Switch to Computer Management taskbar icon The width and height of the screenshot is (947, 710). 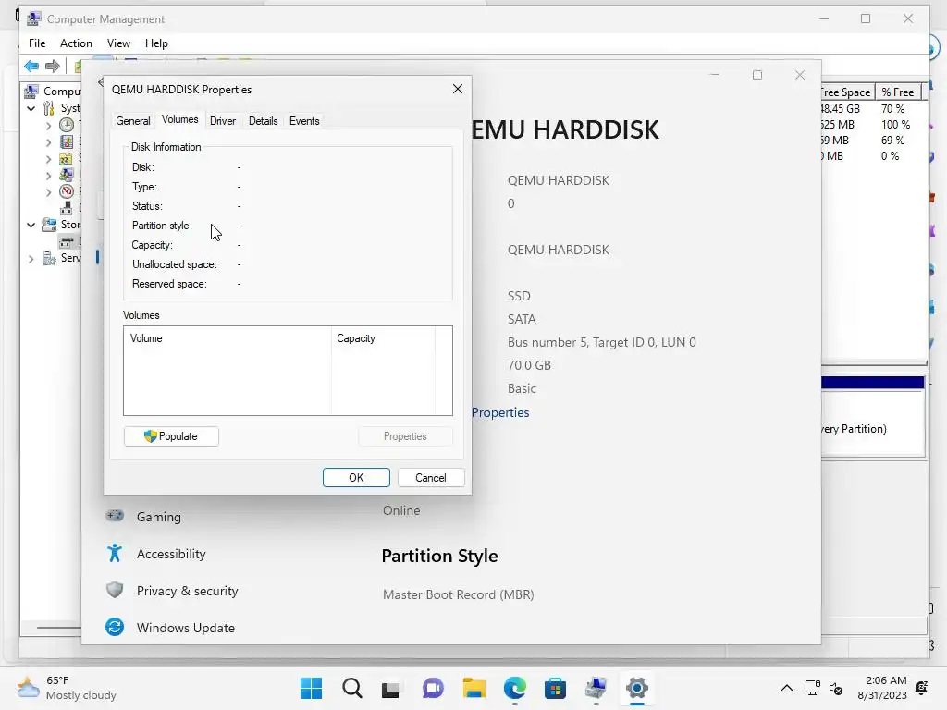pyautogui.click(x=596, y=688)
